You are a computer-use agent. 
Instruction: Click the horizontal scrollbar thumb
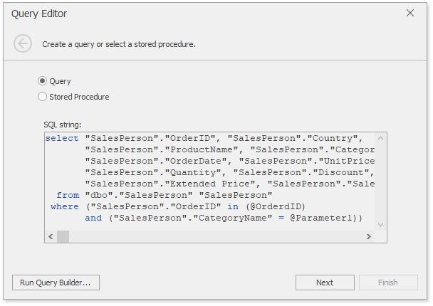63,236
